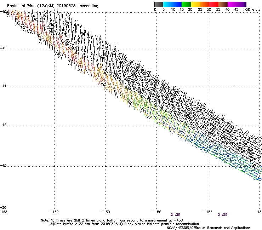Click the -159 longitude axis label

(x=106, y=212)
